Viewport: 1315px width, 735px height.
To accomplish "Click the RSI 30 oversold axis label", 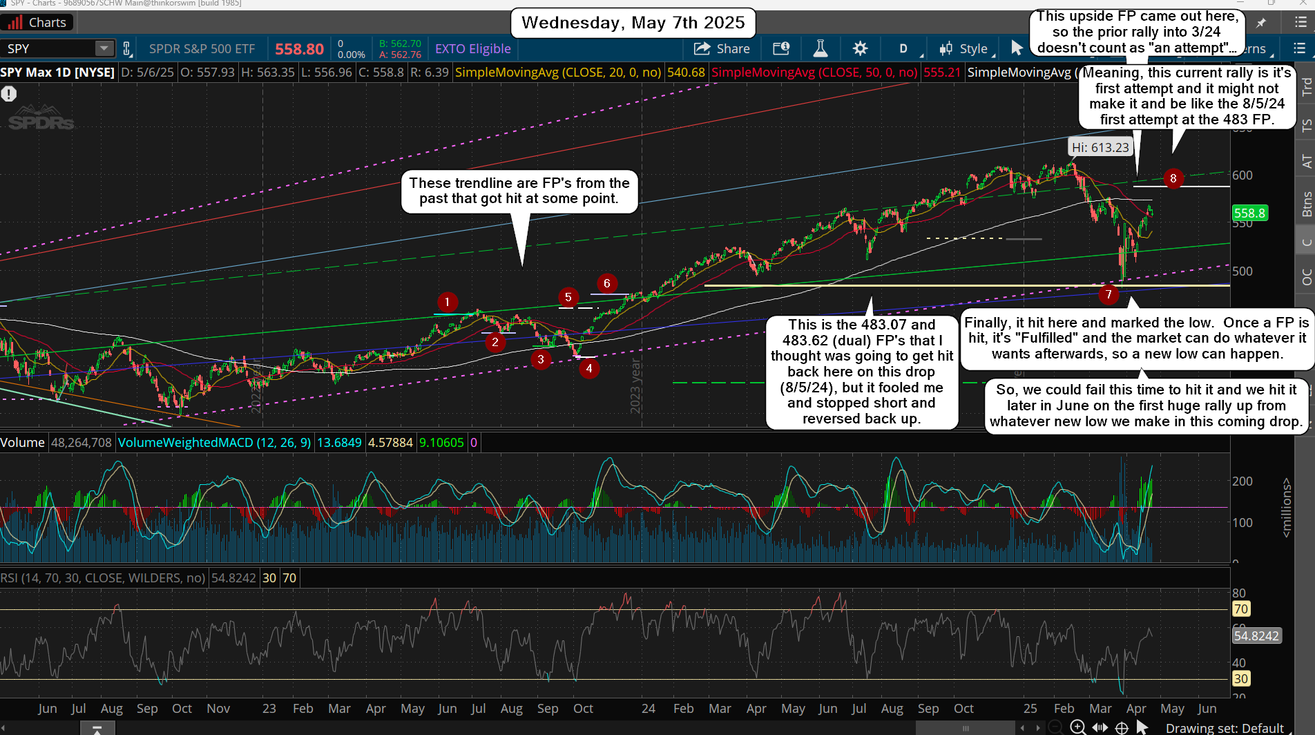I will coord(1240,679).
